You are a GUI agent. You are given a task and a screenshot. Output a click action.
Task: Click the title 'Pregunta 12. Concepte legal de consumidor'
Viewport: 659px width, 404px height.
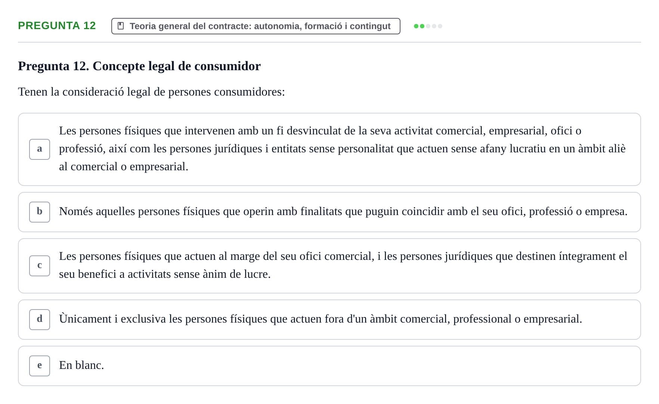pos(139,66)
